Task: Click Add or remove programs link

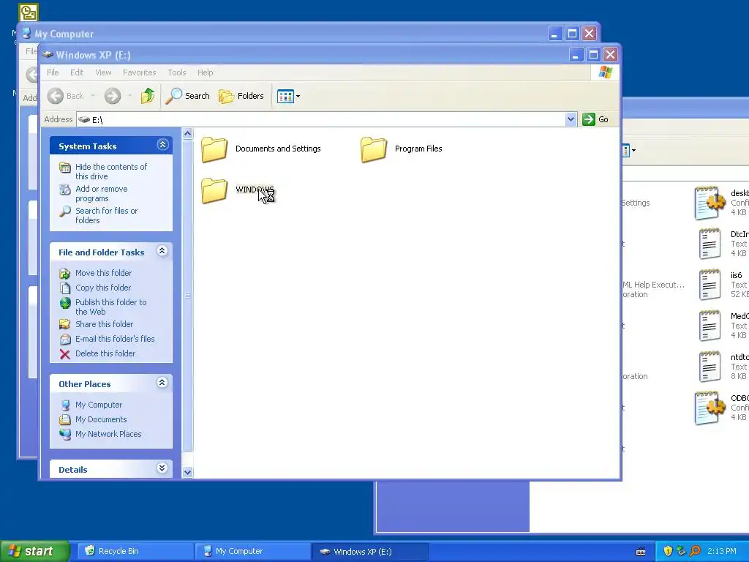Action: 101,193
